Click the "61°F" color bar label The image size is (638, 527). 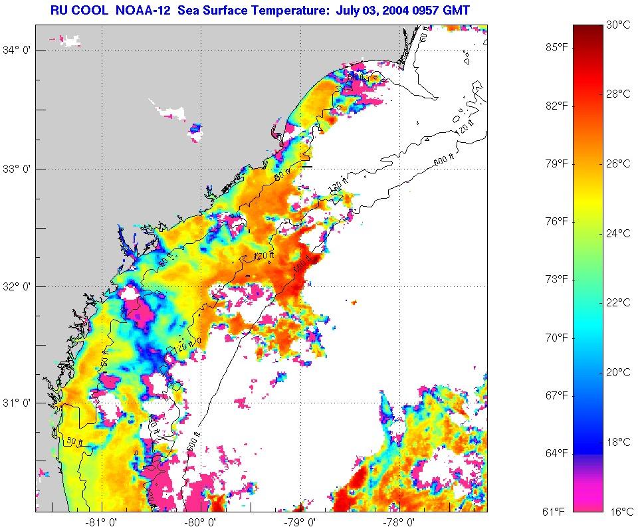(554, 512)
